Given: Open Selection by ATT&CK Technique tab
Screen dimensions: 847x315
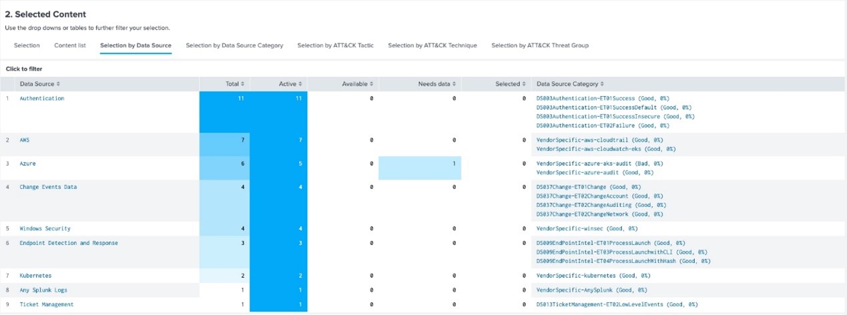Looking at the screenshot, I should point(432,45).
